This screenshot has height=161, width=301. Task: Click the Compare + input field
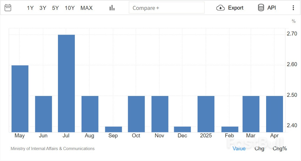(167, 8)
